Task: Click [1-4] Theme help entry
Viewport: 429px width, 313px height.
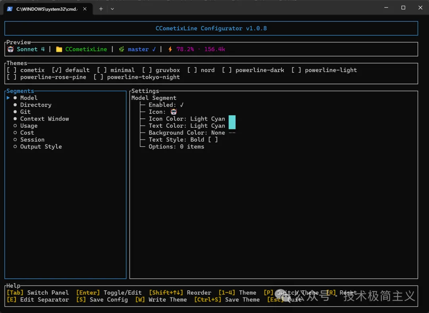Action: point(238,293)
